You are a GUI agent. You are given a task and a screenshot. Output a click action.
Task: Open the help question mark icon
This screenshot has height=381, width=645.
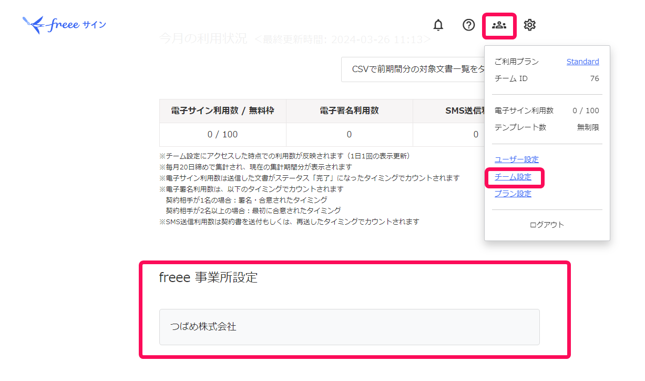(x=468, y=25)
